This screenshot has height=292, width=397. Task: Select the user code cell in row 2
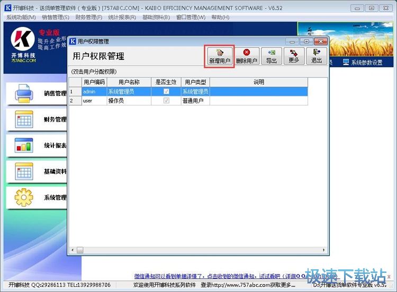point(94,101)
